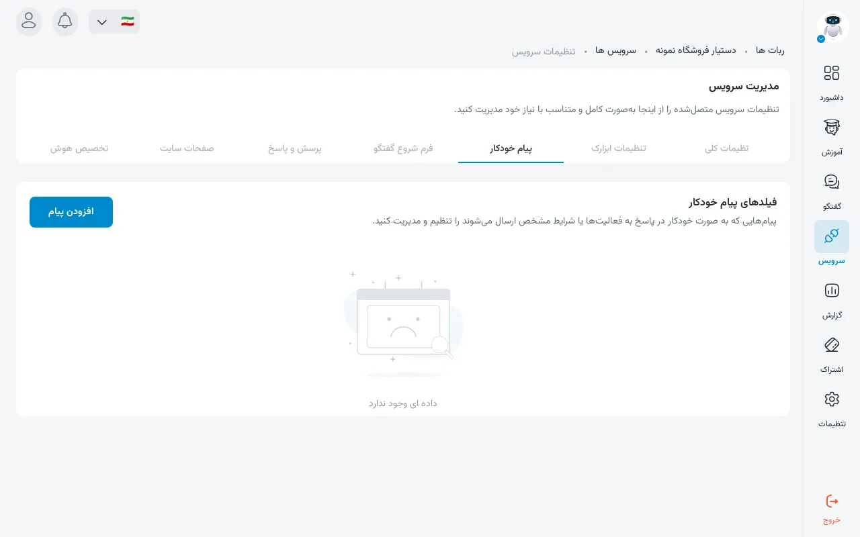Click the تنظیمات سرویس breadcrumb text
This screenshot has height=537, width=860.
544,51
